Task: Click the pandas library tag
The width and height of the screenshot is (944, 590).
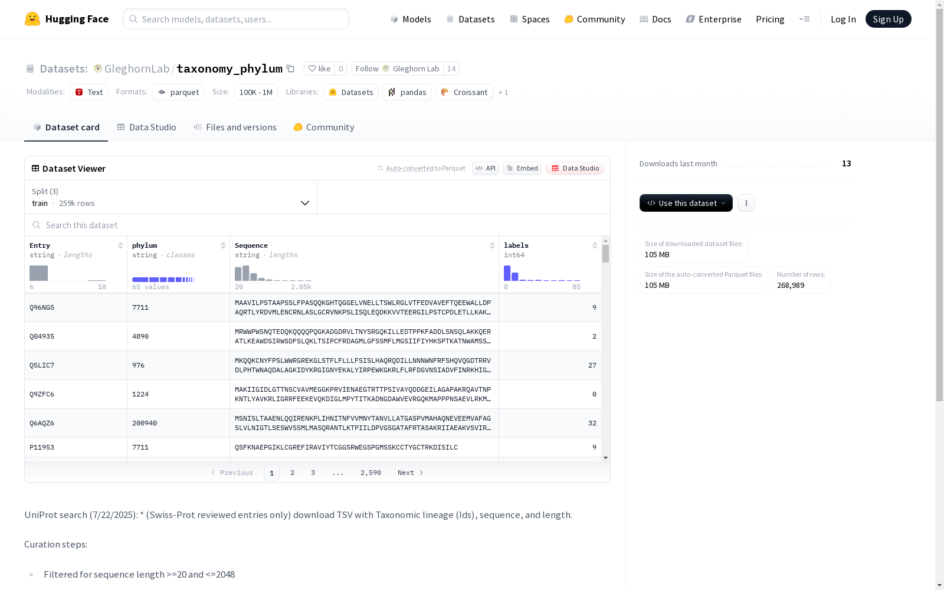Action: 407,92
